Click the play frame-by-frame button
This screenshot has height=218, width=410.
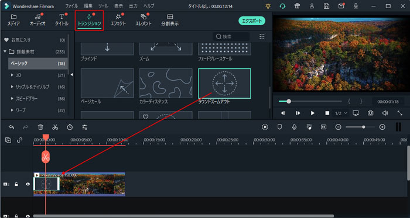pos(298,113)
